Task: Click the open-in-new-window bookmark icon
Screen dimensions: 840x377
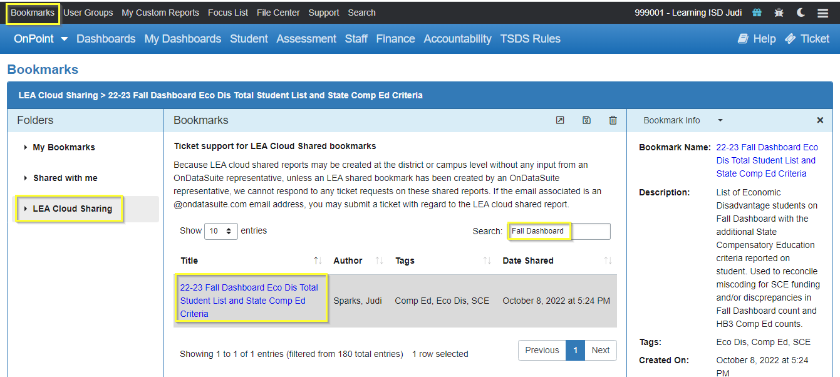Action: (x=559, y=120)
